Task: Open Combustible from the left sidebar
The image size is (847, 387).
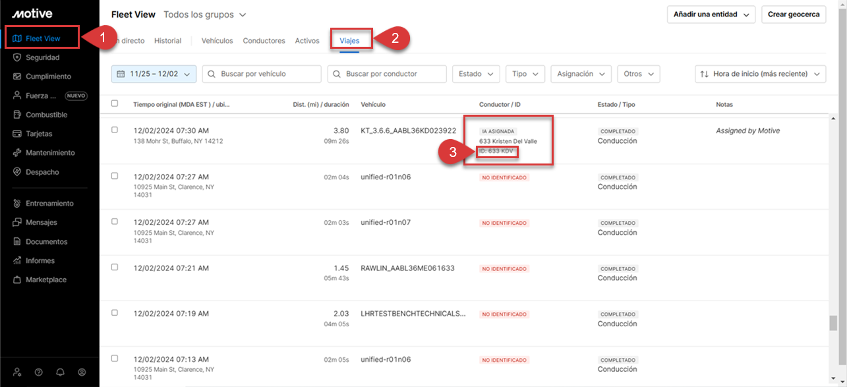Action: click(46, 115)
